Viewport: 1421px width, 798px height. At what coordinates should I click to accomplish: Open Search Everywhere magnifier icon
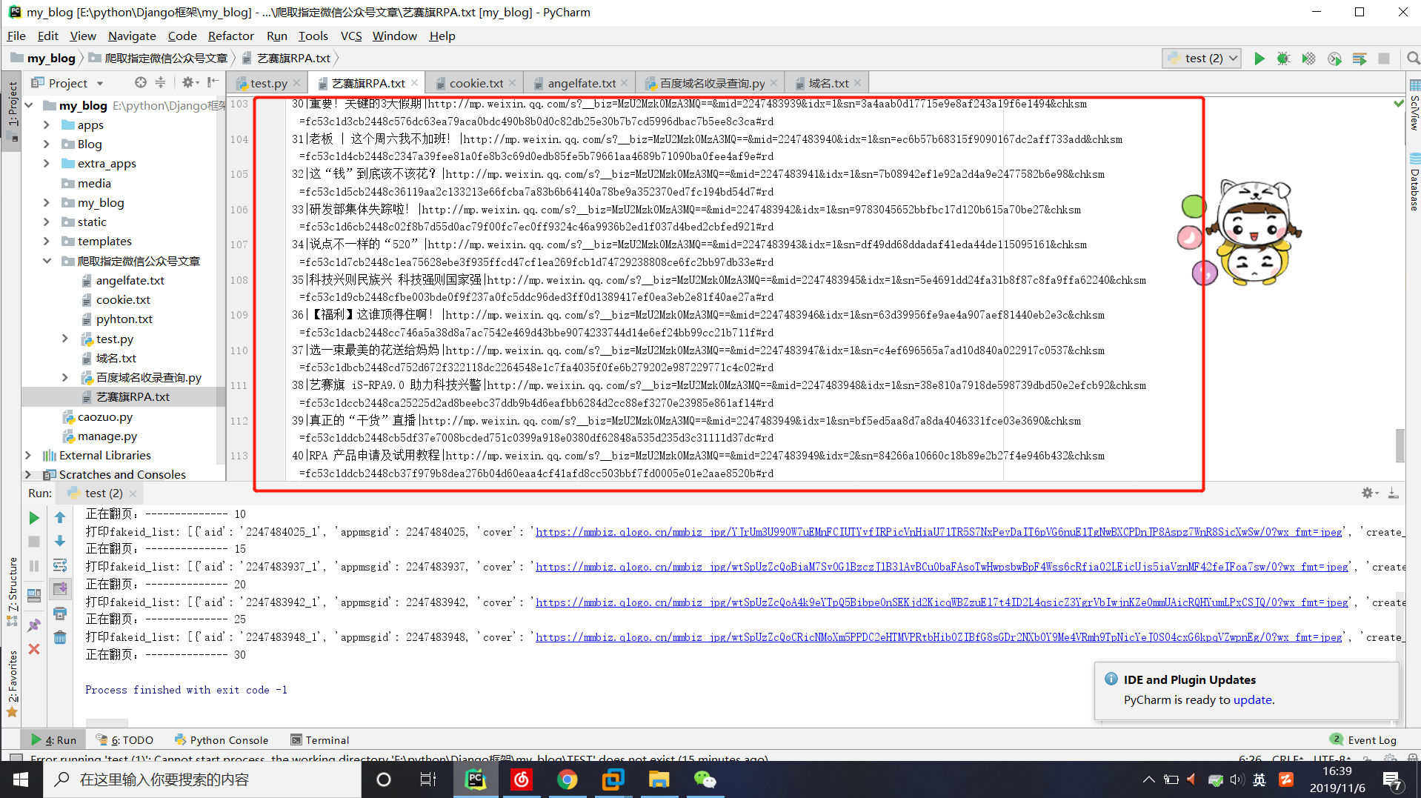tap(1412, 59)
